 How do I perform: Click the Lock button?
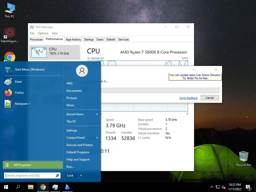click(72, 175)
